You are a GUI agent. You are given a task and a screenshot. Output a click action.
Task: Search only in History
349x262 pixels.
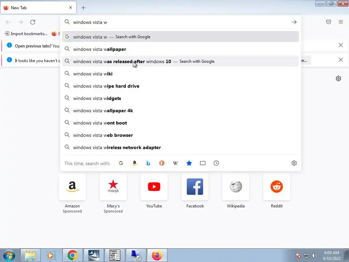tap(216, 163)
